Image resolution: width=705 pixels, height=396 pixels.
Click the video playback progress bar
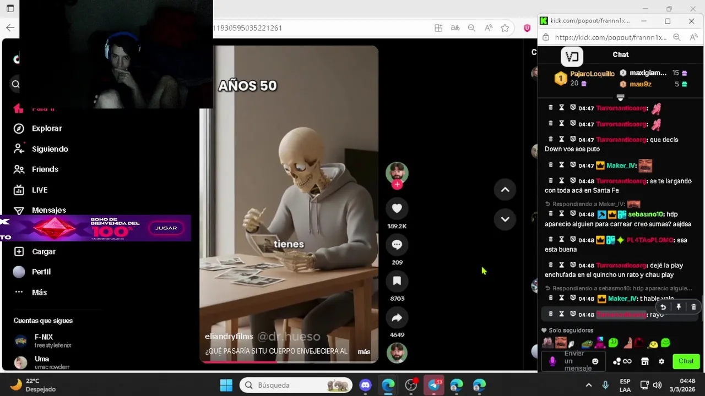289,361
